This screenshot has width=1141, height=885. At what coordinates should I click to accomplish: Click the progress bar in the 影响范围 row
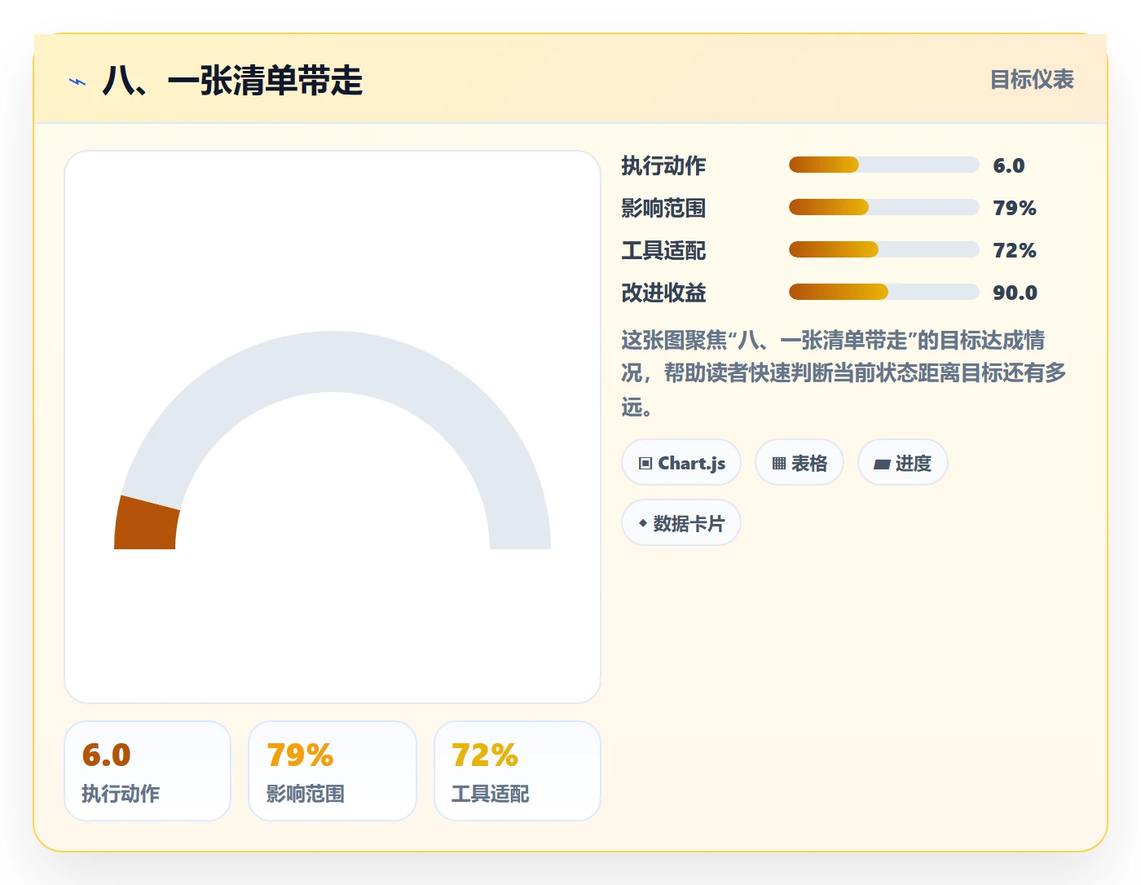pos(883,207)
